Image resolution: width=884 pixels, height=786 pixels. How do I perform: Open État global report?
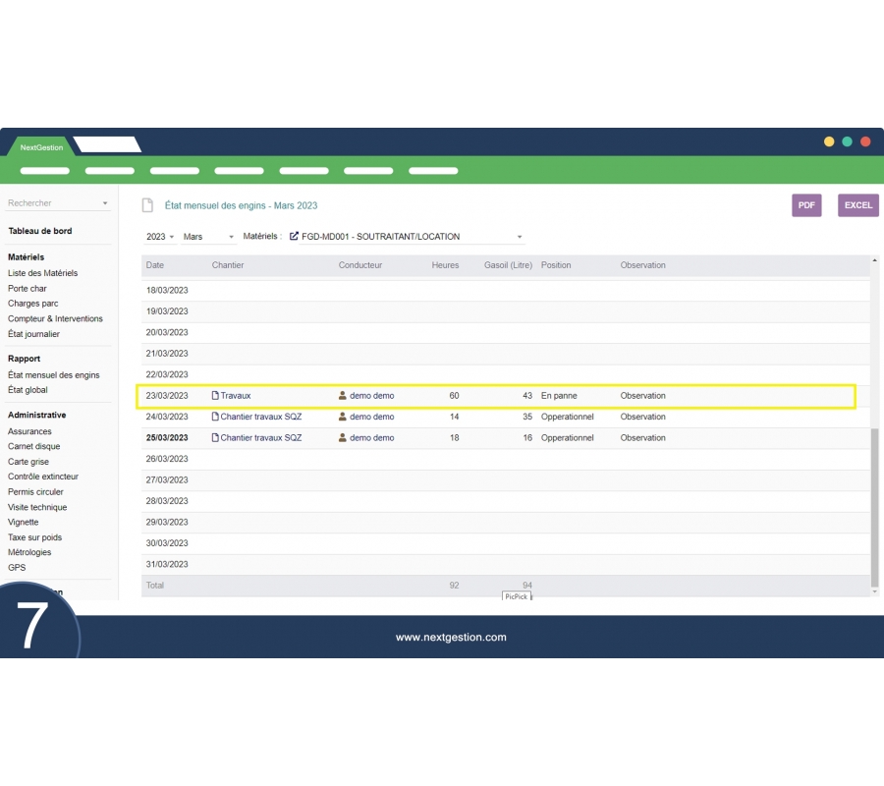(x=28, y=390)
